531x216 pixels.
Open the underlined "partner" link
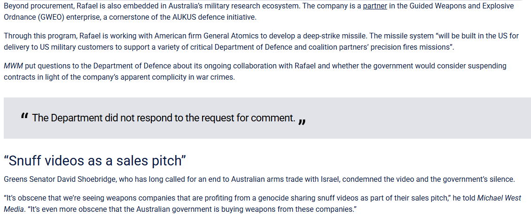coord(375,6)
